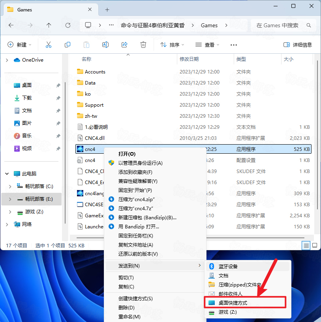Screen dimensions: 321x322
Task: Add a new tab with plus button
Action: tap(107, 9)
